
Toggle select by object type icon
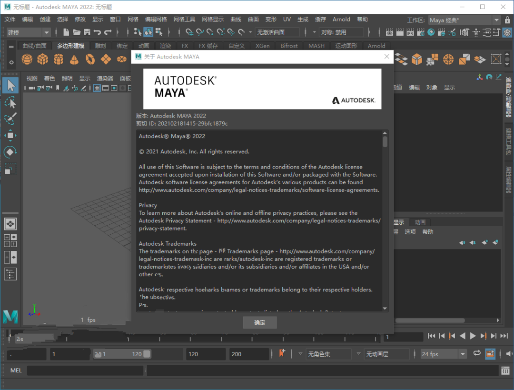point(148,32)
